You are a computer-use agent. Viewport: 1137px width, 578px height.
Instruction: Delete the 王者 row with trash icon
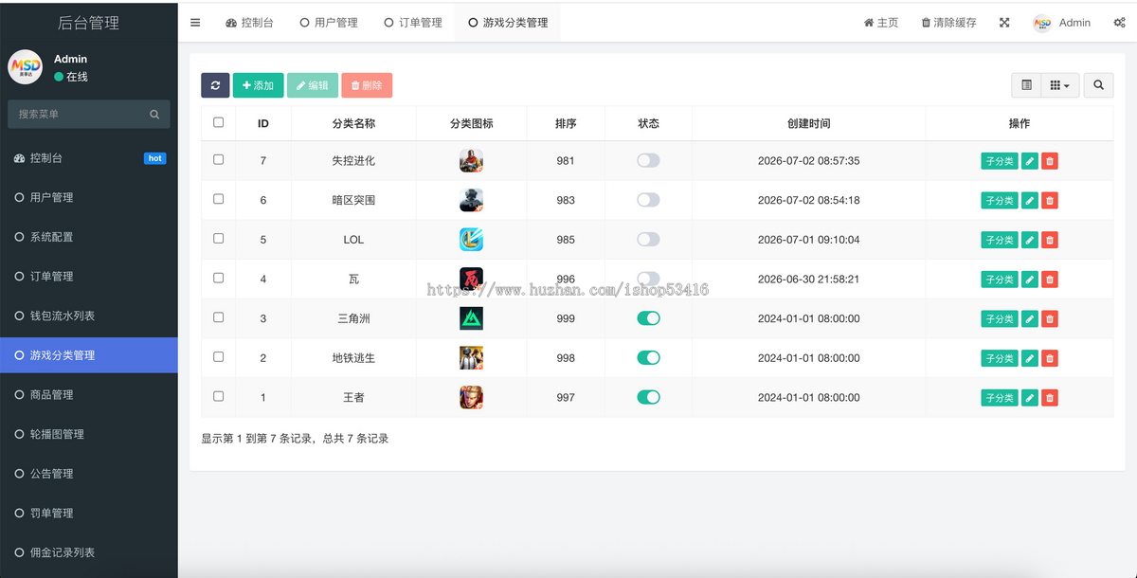tap(1049, 398)
